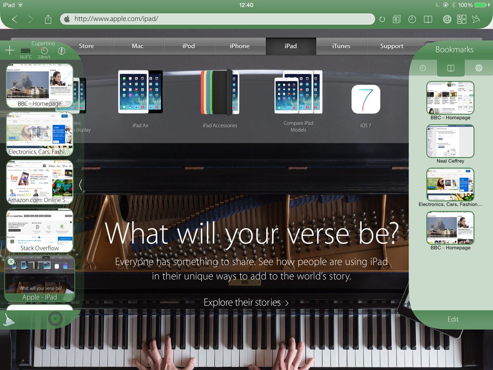The height and width of the screenshot is (370, 493).
Task: Tap the Bluetooth status icon
Action: 453,5
